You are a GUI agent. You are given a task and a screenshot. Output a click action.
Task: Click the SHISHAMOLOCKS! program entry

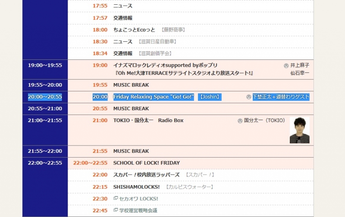click(x=136, y=187)
